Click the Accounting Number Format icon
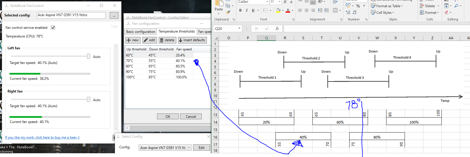The width and height of the screenshot is (470, 157). [x=348, y=6]
